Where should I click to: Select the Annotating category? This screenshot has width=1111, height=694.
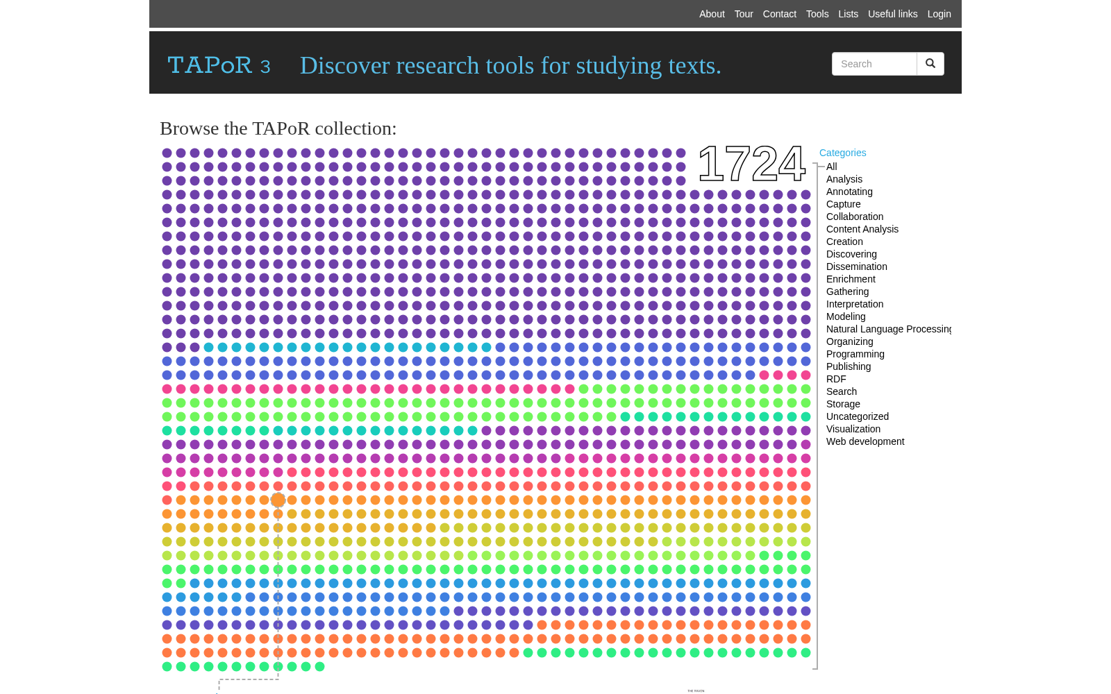(849, 192)
